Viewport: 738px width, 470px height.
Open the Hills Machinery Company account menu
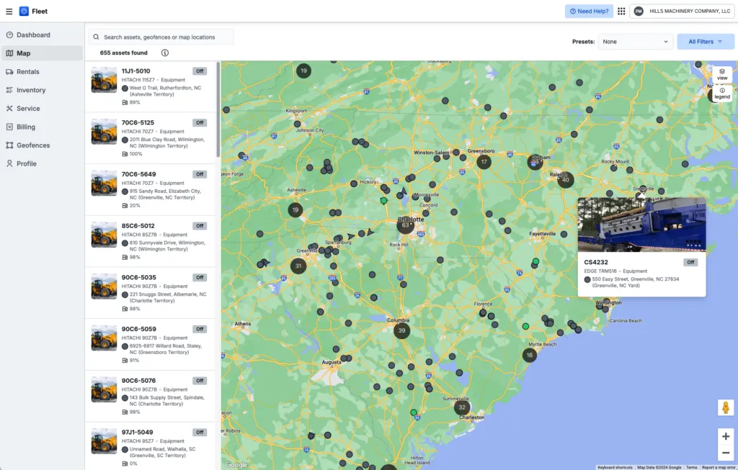[681, 11]
